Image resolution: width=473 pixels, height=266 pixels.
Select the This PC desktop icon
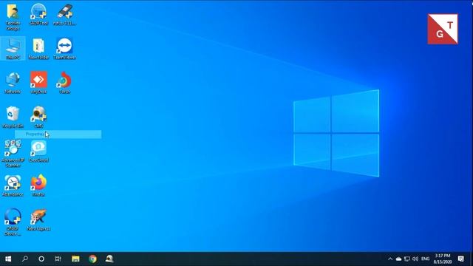tap(13, 49)
